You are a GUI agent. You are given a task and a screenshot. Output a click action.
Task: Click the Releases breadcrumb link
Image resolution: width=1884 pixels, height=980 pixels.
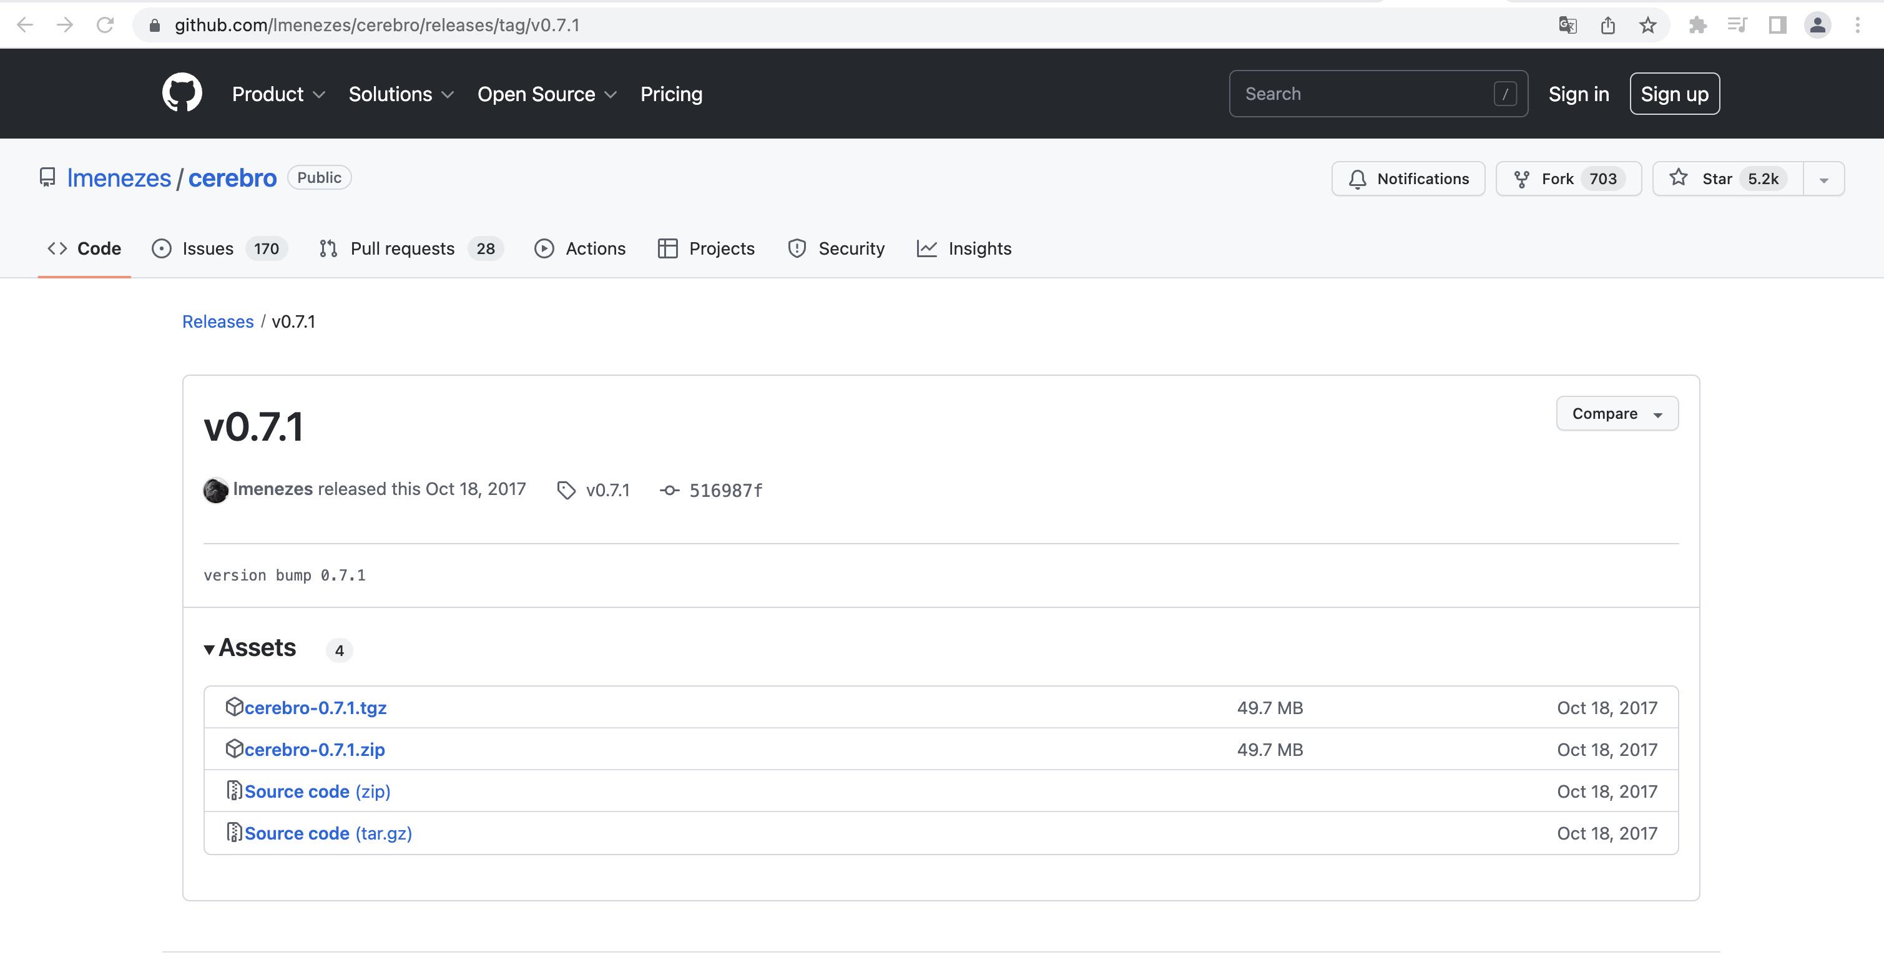tap(217, 320)
